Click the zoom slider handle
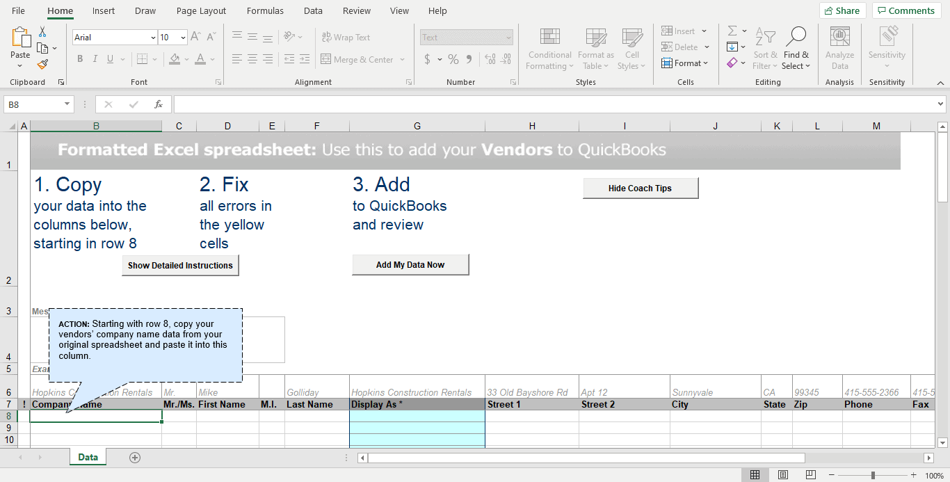Screen dimensions: 950x482 coord(873,475)
